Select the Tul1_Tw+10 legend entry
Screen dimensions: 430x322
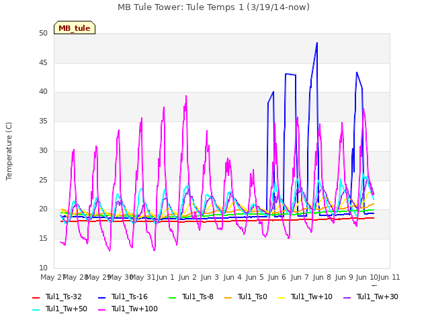click(x=304, y=297)
